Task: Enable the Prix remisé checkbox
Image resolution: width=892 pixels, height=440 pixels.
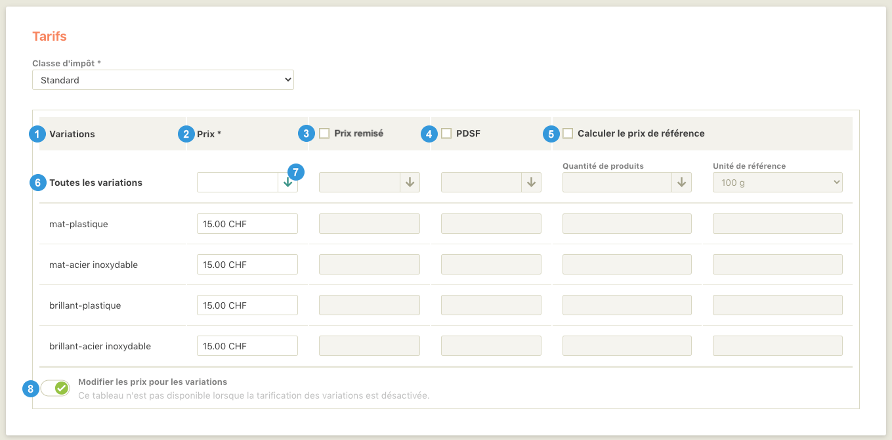Action: (324, 133)
